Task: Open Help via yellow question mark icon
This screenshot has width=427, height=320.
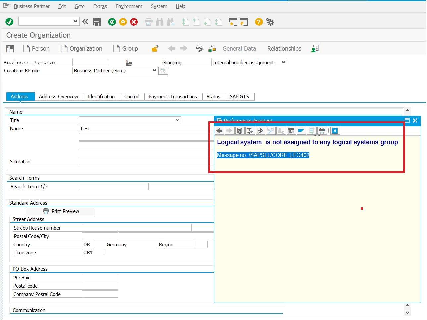Action: point(259,22)
